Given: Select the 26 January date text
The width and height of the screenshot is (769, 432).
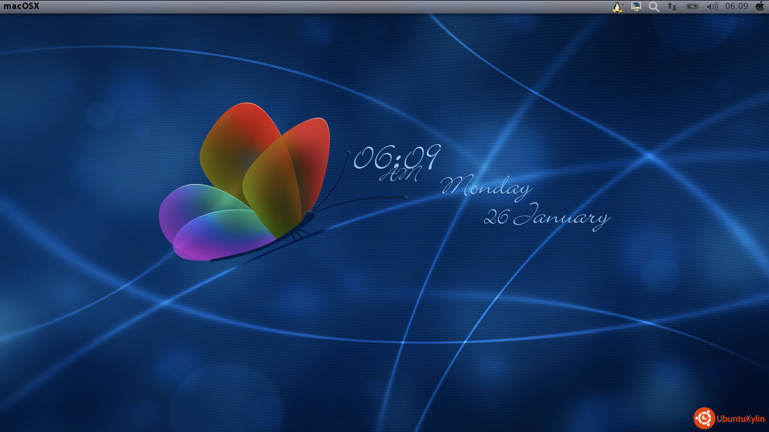Looking at the screenshot, I should tap(546, 218).
